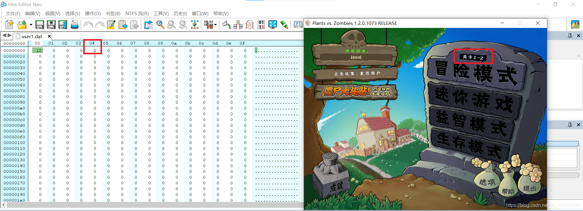Open the 历史(I) menu
583x211 pixels.
click(x=180, y=14)
